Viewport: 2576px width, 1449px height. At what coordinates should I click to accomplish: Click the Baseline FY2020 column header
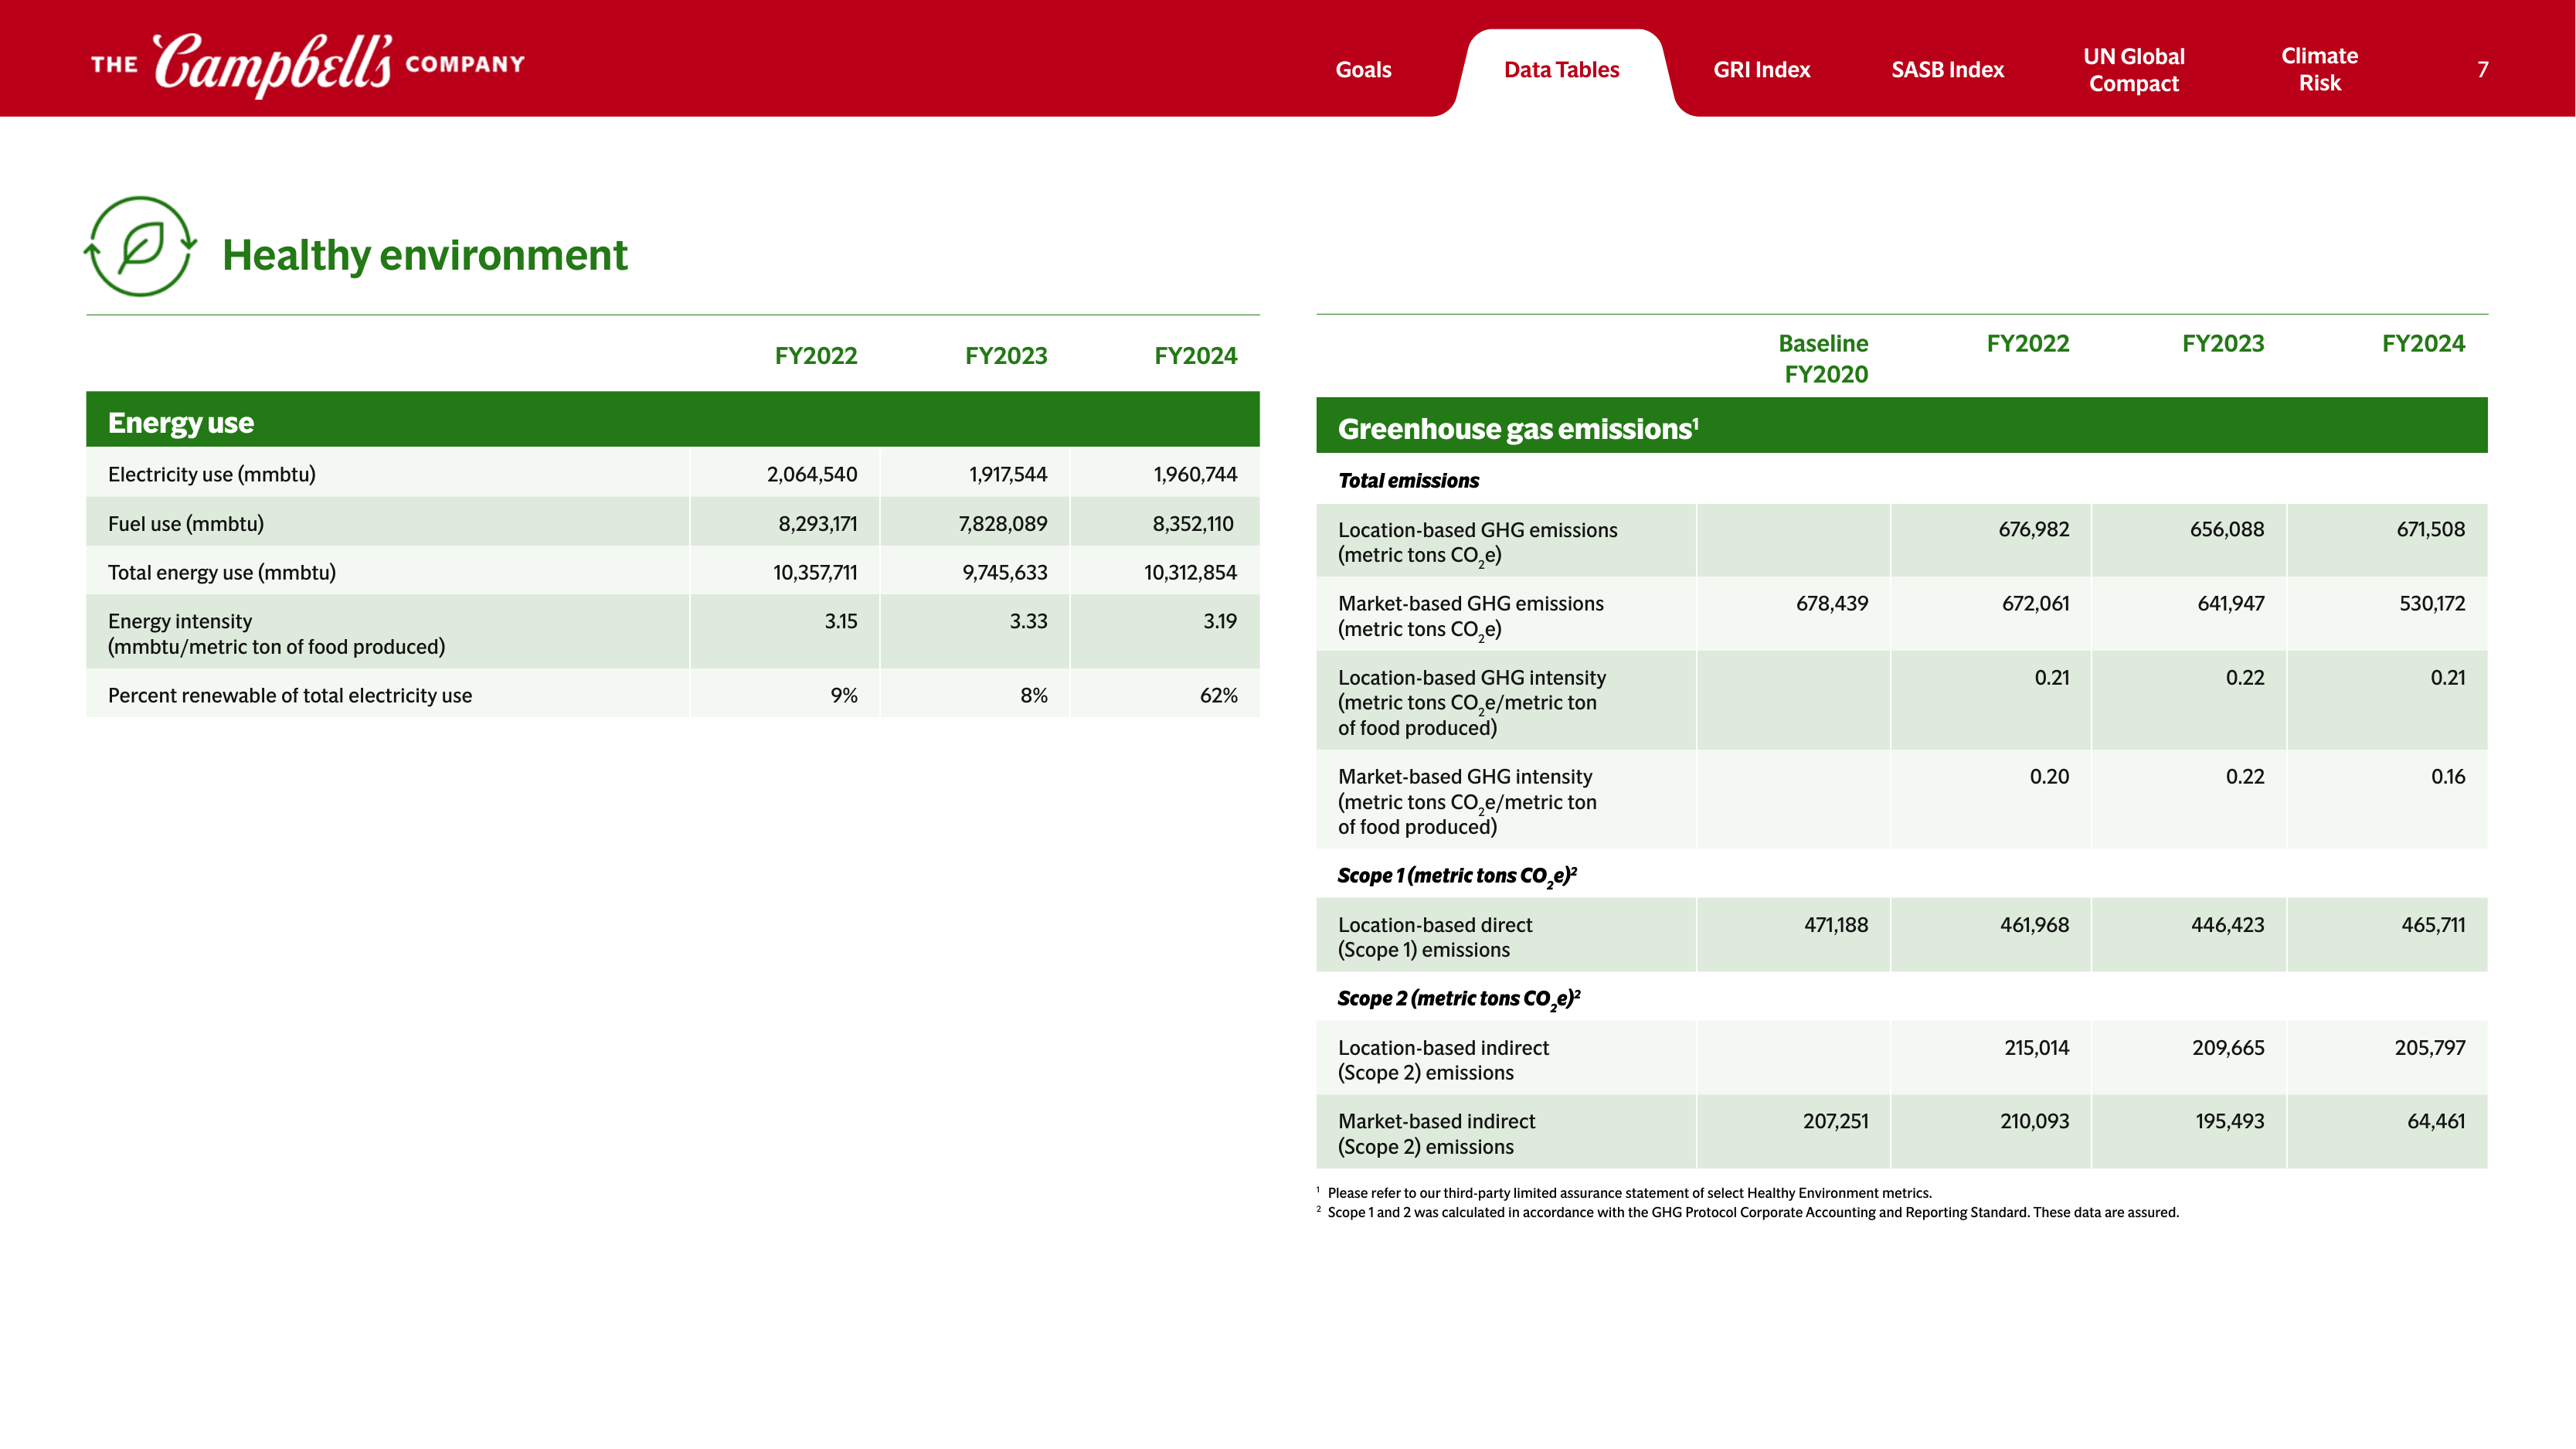click(x=1823, y=358)
